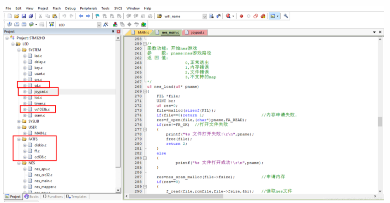Image resolution: width=390 pixels, height=203 pixels.
Task: Click Manage Project Items icon
Action: [115, 25]
